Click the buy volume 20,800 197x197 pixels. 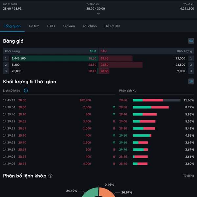point(16,71)
